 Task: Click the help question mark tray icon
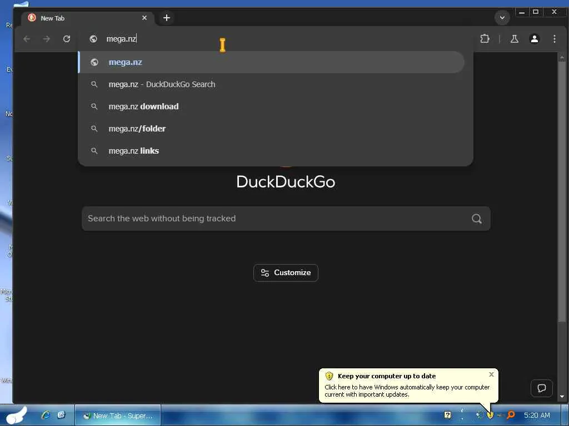click(448, 415)
